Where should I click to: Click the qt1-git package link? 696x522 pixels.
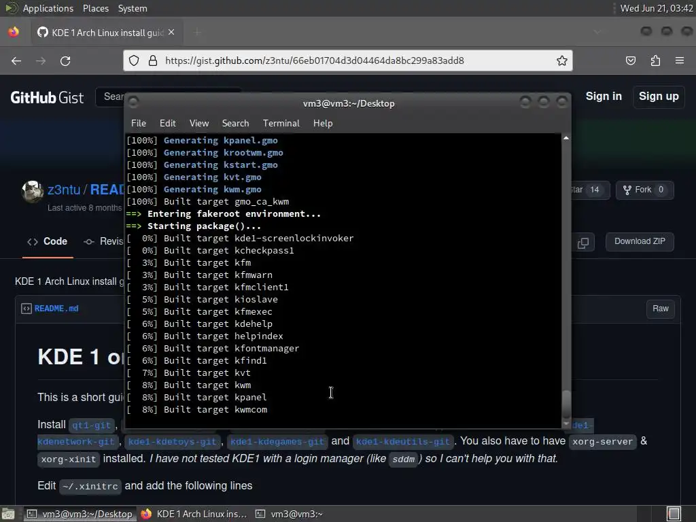coord(92,425)
